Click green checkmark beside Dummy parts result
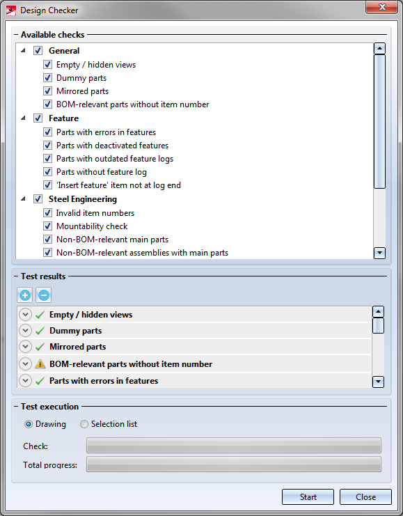The height and width of the screenshot is (516, 403). click(x=40, y=331)
